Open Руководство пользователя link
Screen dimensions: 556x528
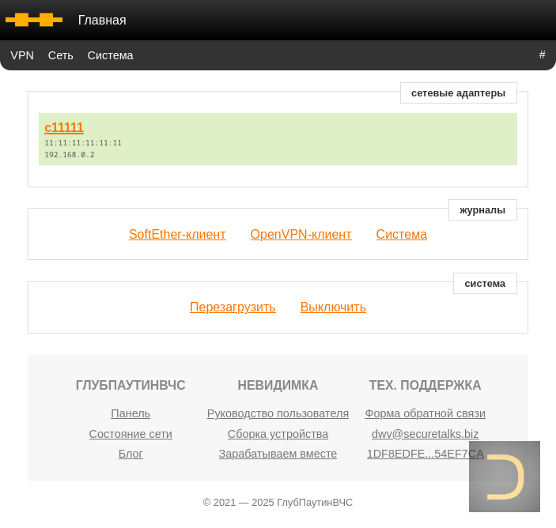(278, 413)
